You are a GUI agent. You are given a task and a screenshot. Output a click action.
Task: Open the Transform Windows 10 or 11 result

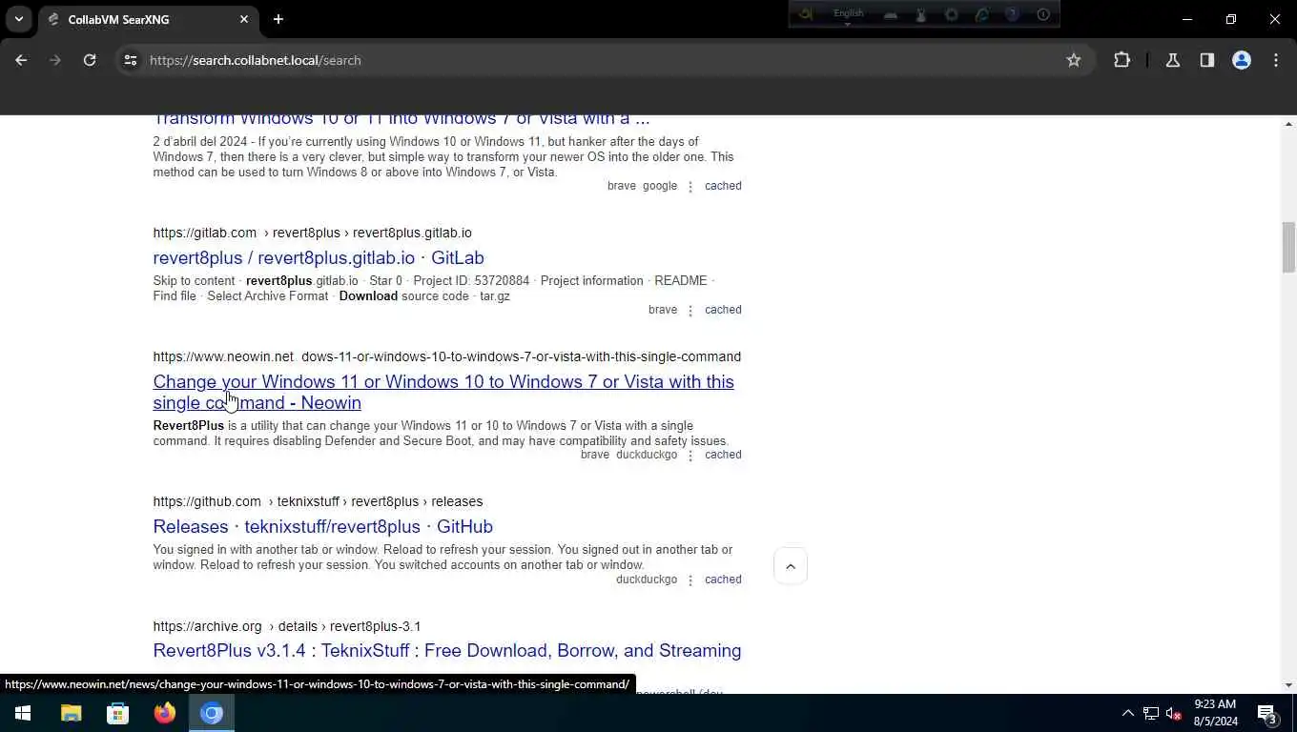(401, 119)
